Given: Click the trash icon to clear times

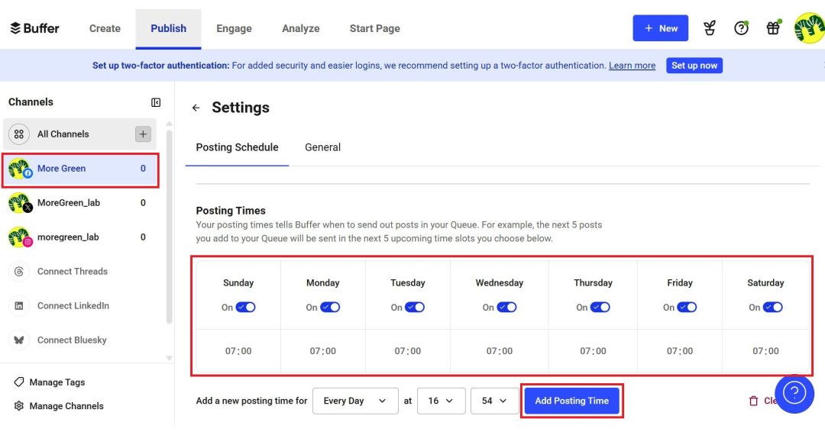Looking at the screenshot, I should click(x=753, y=401).
